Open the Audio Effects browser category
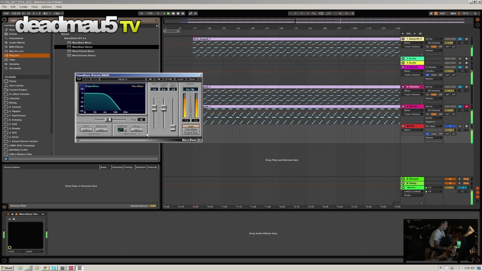This screenshot has height=271, width=482. (17, 43)
